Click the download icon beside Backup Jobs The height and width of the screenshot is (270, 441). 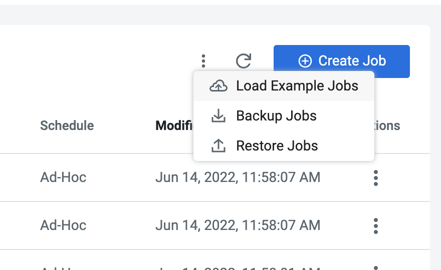218,116
